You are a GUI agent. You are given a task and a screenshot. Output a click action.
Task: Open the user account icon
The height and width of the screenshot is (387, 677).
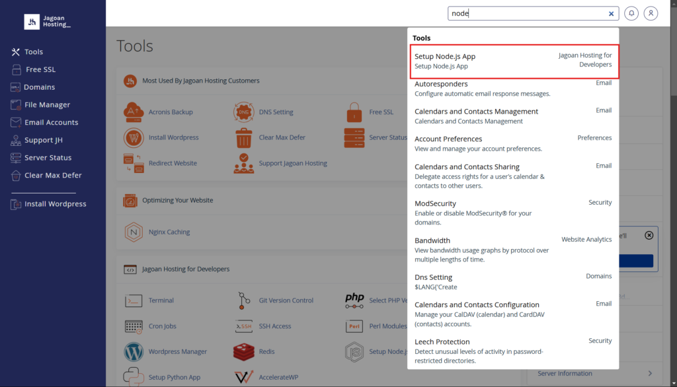click(x=651, y=13)
